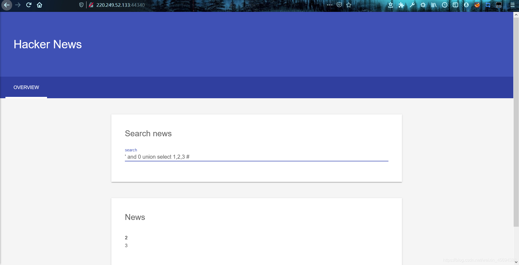
Task: Switch to the OVERVIEW tab
Action: point(26,87)
